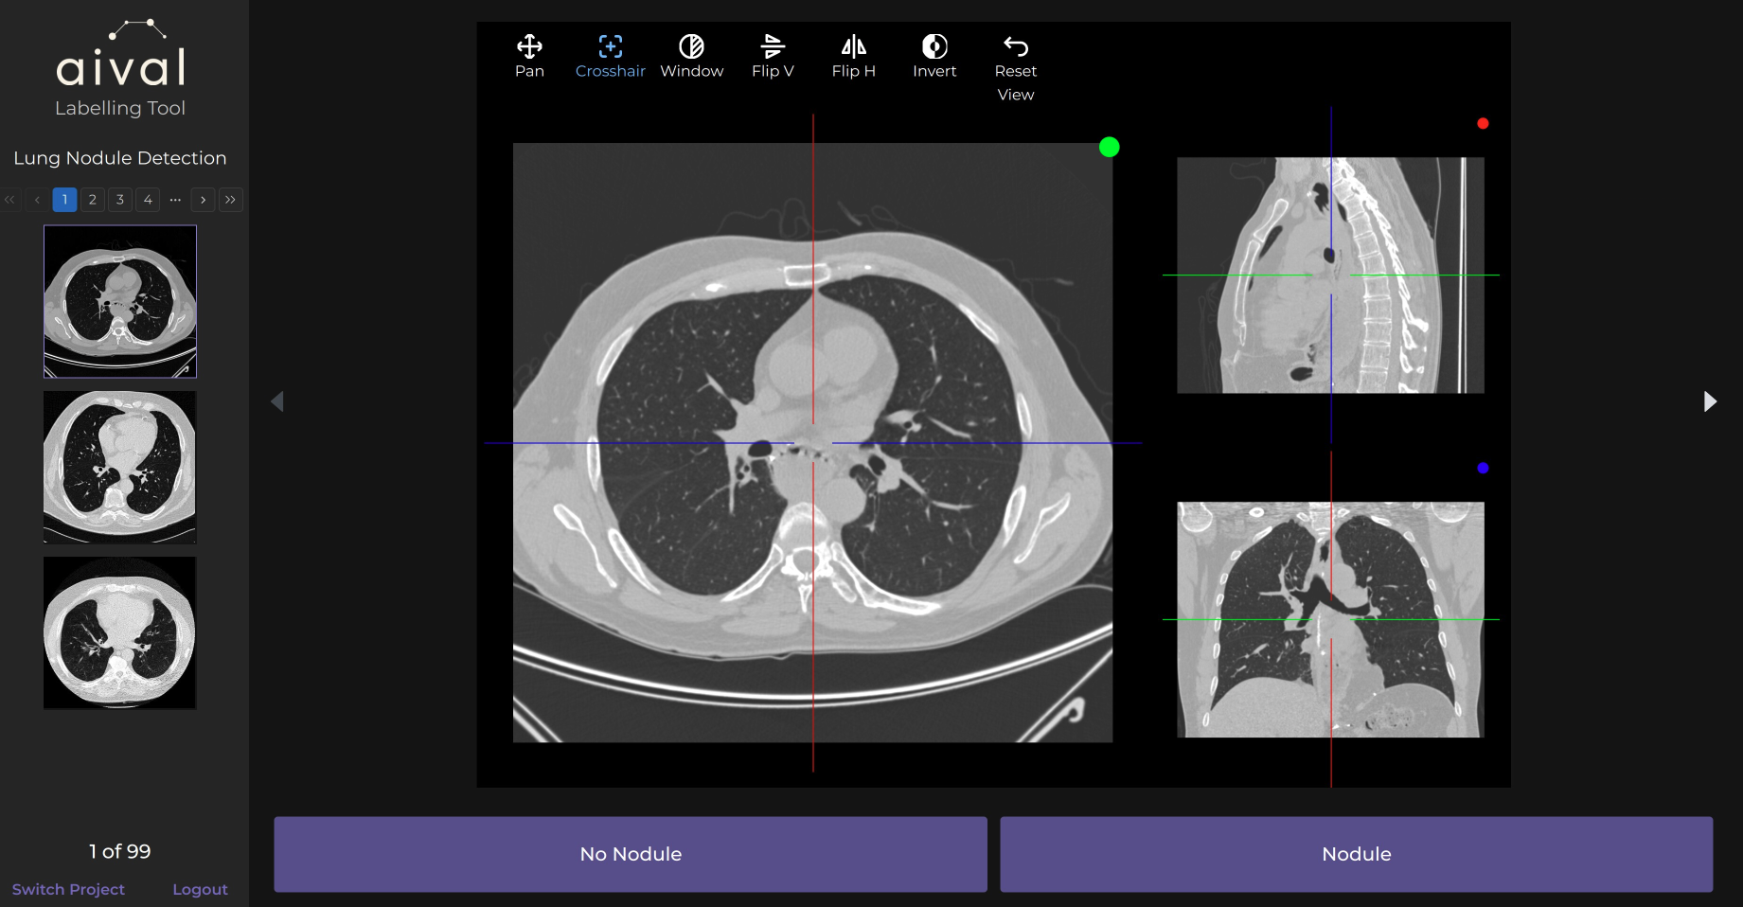Click the '1 of 99' counter text
The image size is (1743, 907).
120,851
